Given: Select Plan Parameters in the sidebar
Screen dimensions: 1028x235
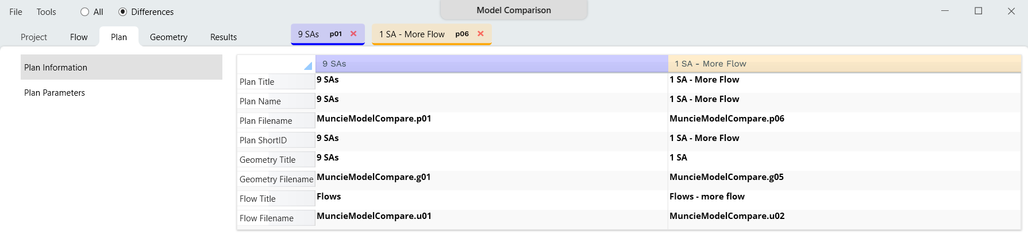Looking at the screenshot, I should [55, 93].
